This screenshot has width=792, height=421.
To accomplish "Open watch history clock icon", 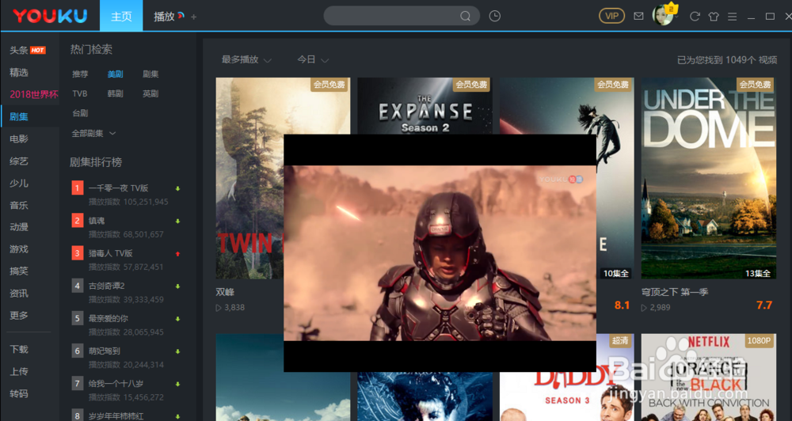I will point(495,16).
